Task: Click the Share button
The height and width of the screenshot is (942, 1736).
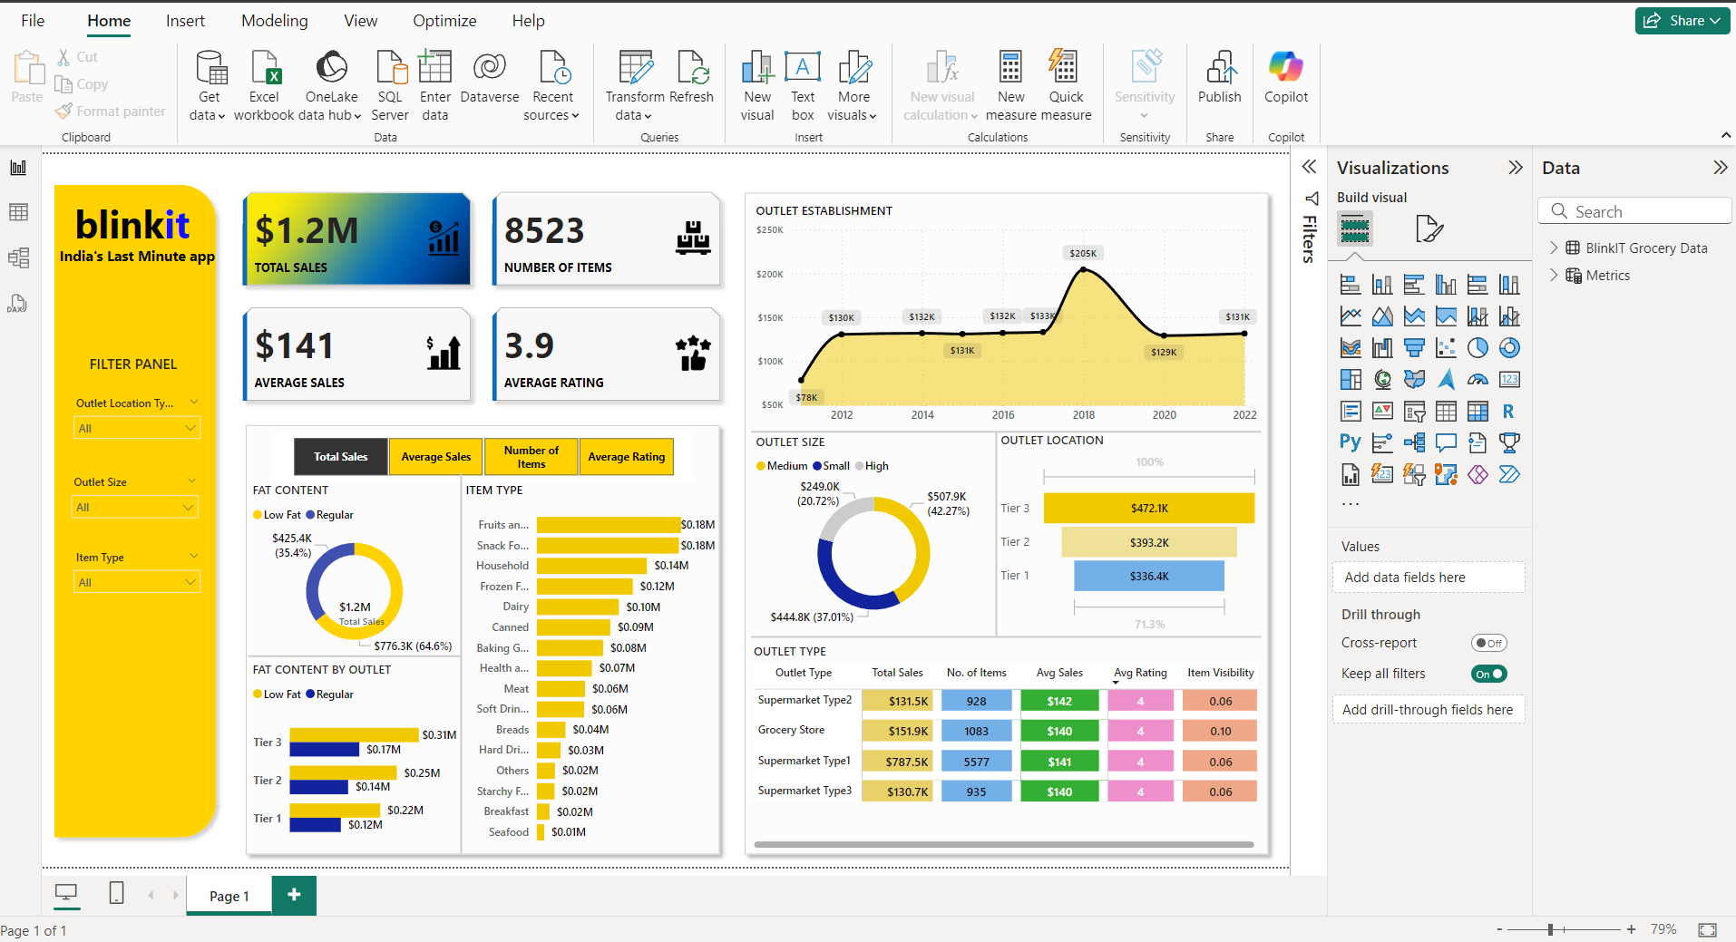Action: tap(1682, 21)
